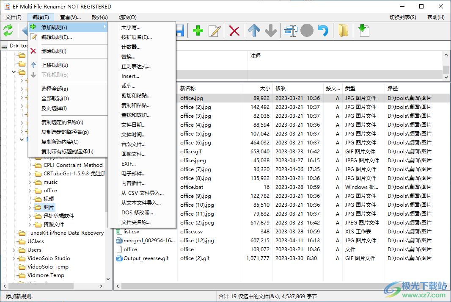Image resolution: width=451 pixels, height=302 pixels.
Task: Click the list.csv file icon
Action: click(x=119, y=231)
